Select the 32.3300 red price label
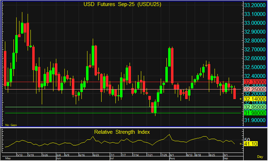The image size is (268, 161). [255, 82]
